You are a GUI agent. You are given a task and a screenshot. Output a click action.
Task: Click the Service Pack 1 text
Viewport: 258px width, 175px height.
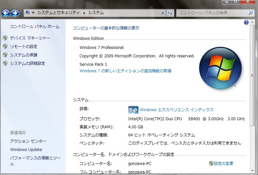(x=93, y=64)
